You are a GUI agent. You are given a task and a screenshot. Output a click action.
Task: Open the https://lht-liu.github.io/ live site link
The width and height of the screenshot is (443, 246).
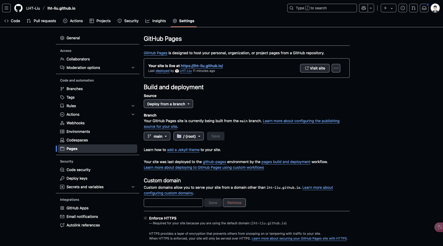click(202, 66)
